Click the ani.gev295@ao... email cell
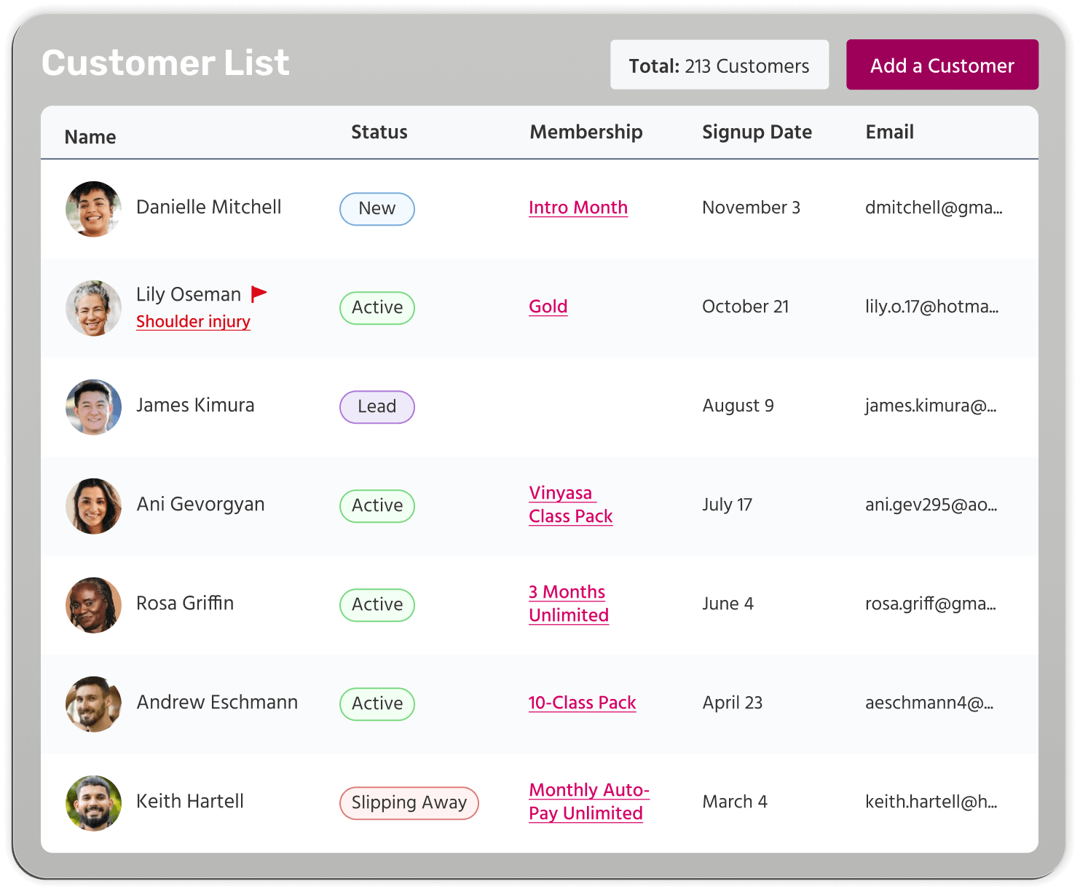This screenshot has width=1080, height=892. point(931,505)
